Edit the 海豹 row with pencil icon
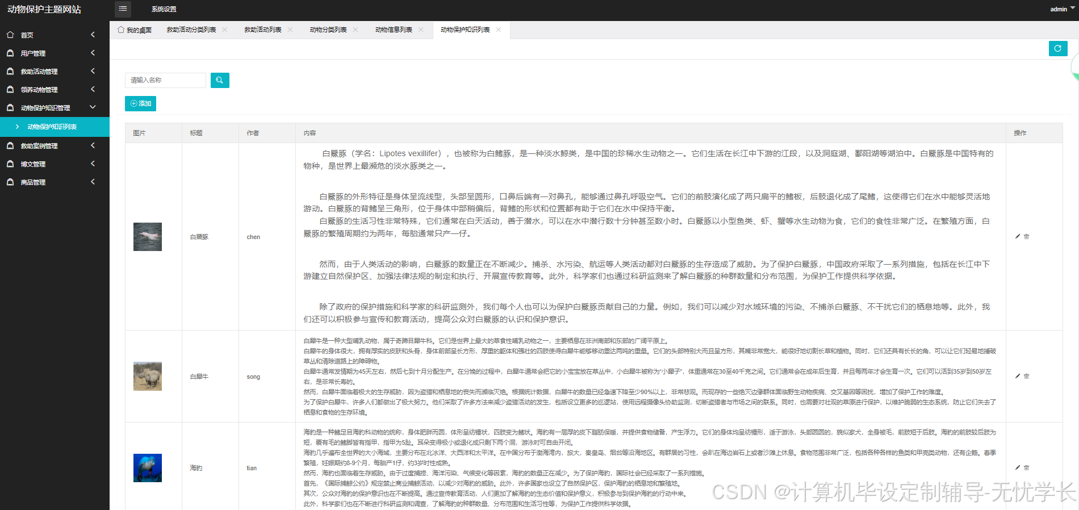This screenshot has height=510, width=1079. coord(1018,467)
